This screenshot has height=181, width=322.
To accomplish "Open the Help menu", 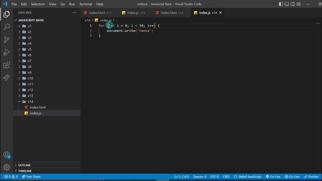I will point(100,4).
